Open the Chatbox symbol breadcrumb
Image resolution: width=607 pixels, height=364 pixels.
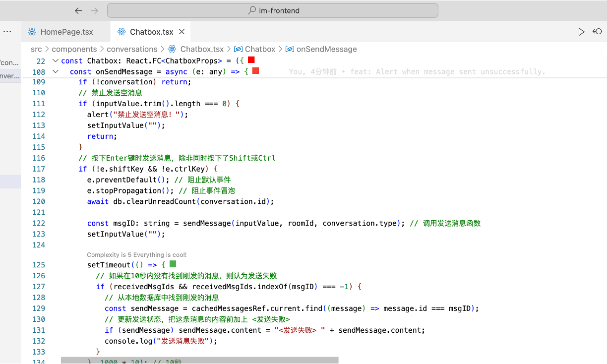point(260,49)
